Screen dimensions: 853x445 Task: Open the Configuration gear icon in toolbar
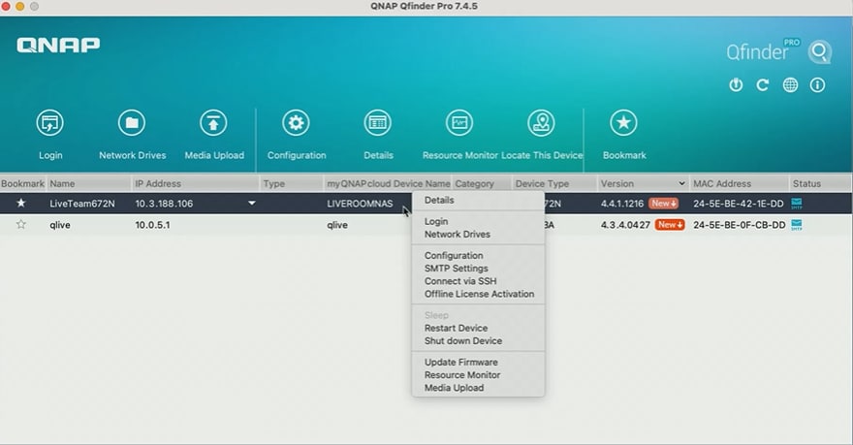[x=296, y=123]
